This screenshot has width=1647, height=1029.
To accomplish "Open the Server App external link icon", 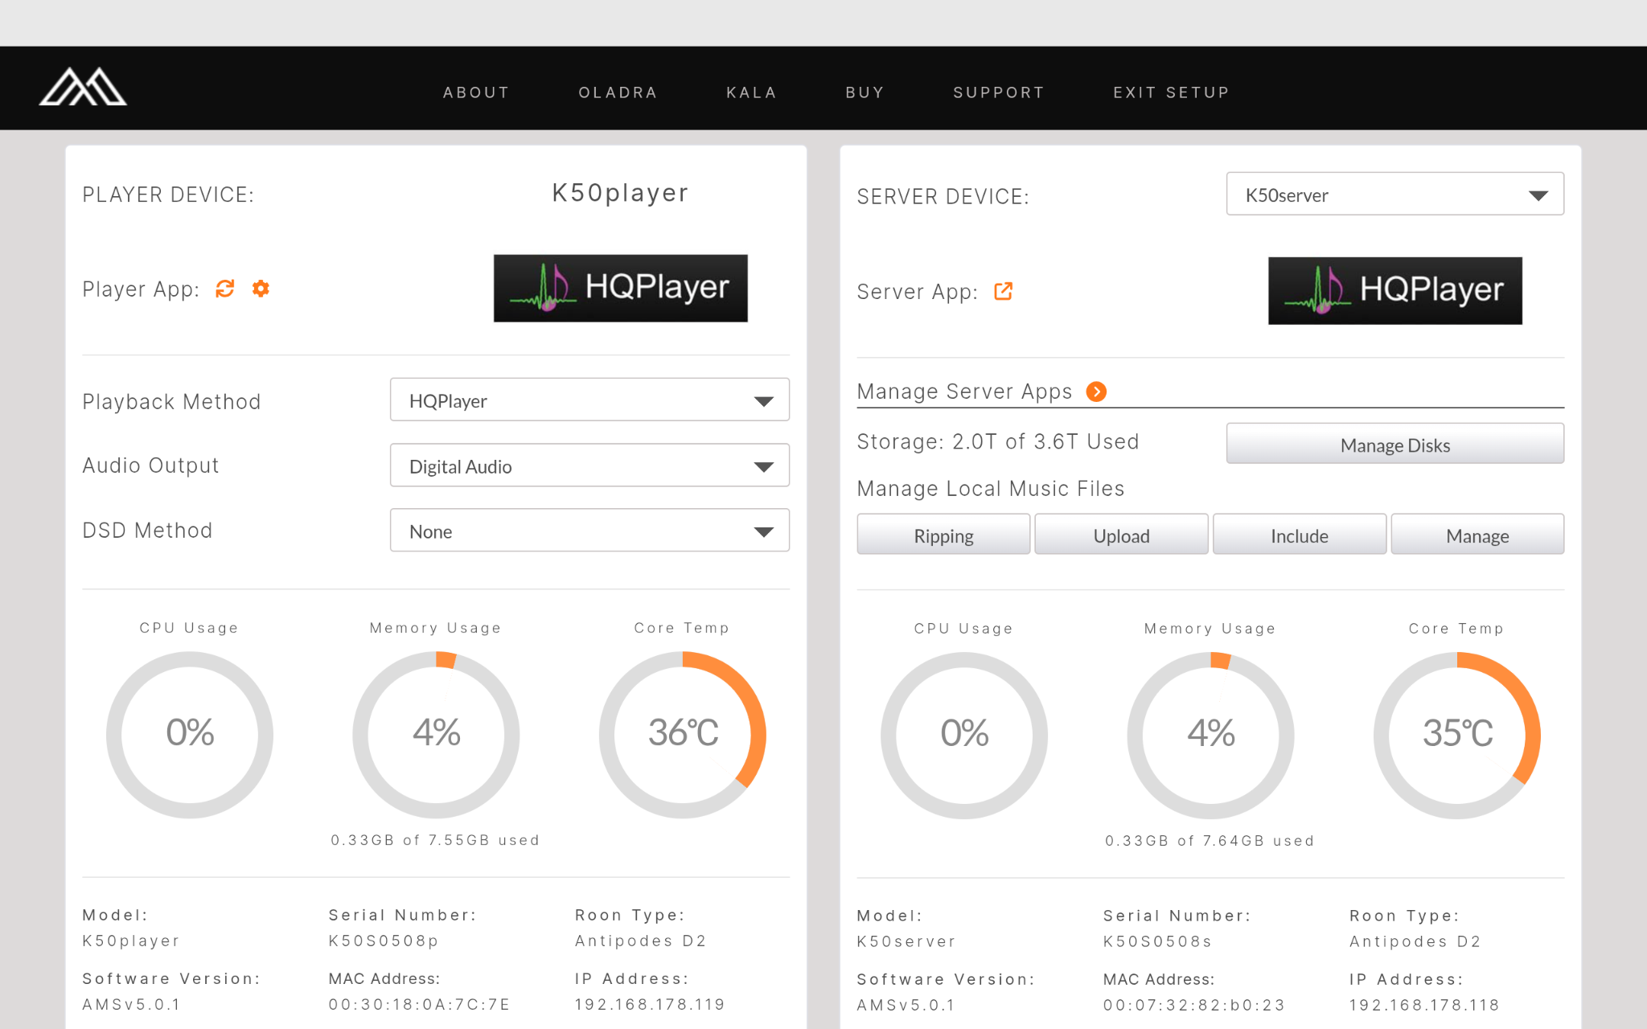I will coord(1003,291).
